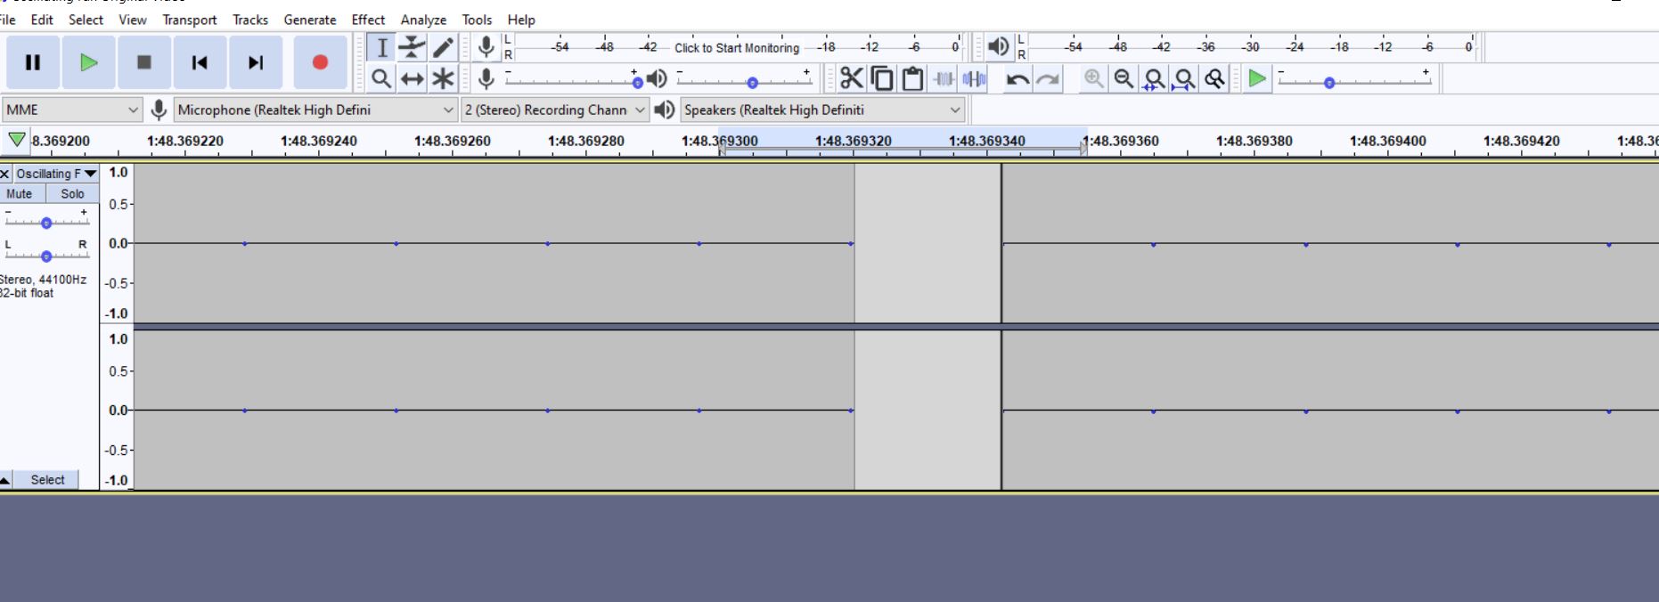Image resolution: width=1659 pixels, height=602 pixels.
Task: Adjust the track gain slider
Action: click(46, 220)
